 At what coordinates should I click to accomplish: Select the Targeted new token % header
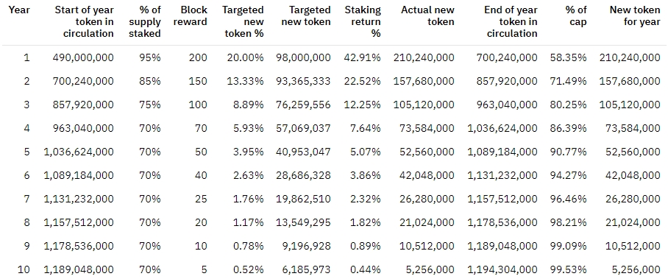click(244, 22)
